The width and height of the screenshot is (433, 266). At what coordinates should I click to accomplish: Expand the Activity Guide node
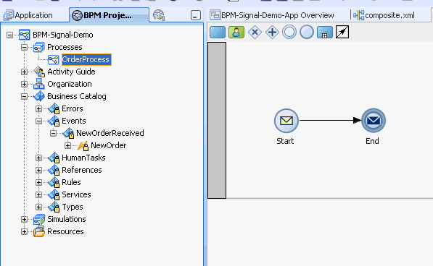point(25,72)
